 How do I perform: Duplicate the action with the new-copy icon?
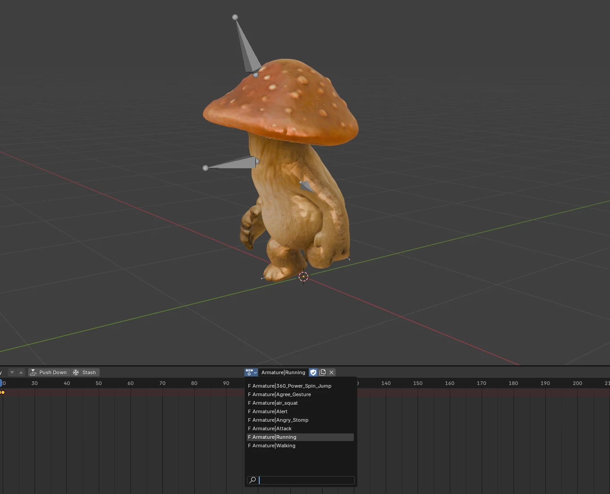click(x=322, y=372)
